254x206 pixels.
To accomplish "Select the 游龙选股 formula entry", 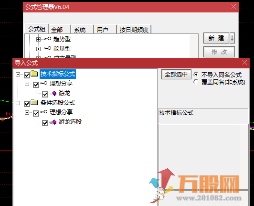I will [x=70, y=122].
